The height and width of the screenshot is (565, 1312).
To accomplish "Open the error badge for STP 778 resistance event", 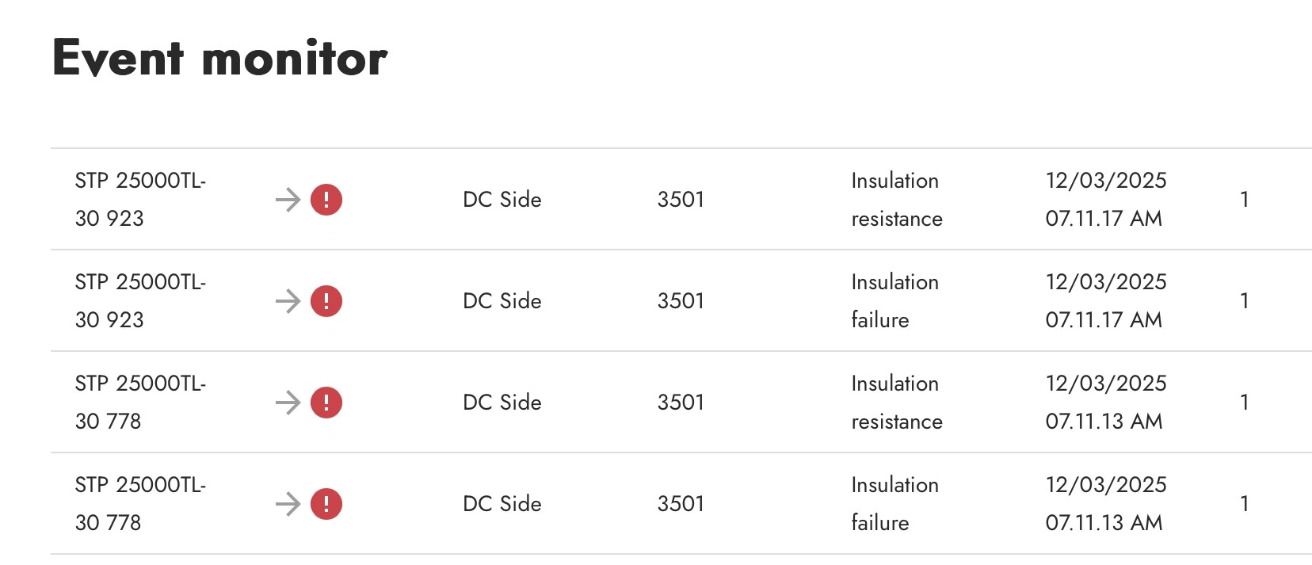I will 326,402.
